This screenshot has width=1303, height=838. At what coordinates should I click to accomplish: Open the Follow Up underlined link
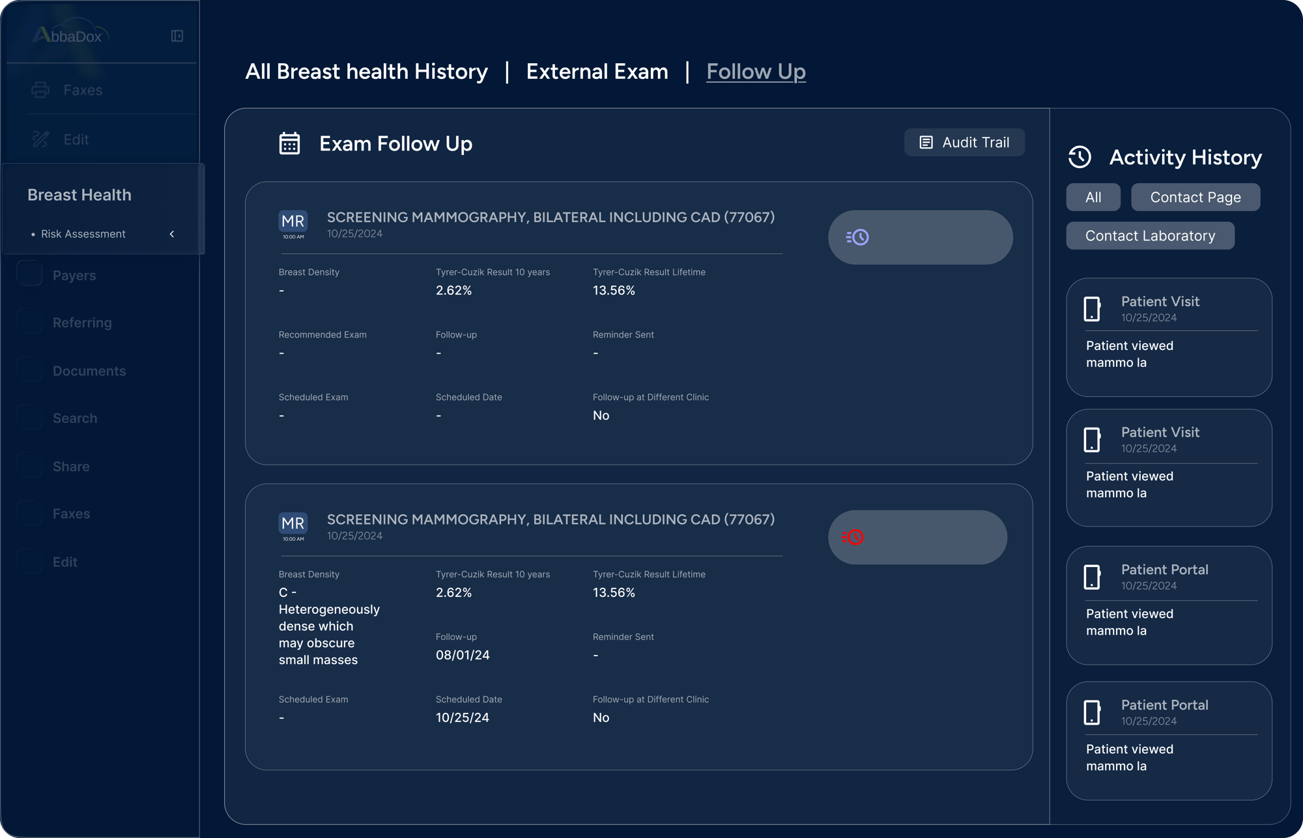point(756,72)
